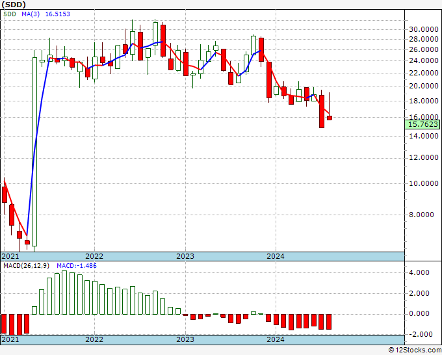Click the 2.000 MACD axis label
Image resolution: width=442 pixels, height=355 pixels.
(421, 293)
